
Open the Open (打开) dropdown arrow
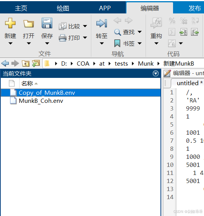point(29,43)
